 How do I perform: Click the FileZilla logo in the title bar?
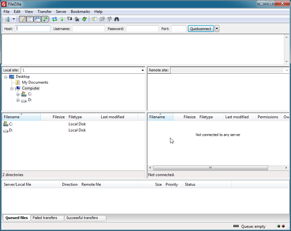pyautogui.click(x=4, y=4)
